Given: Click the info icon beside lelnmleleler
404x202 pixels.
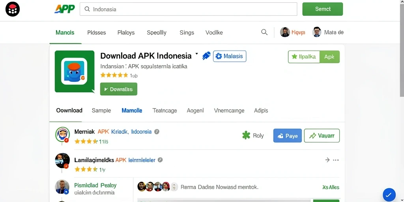Looking at the screenshot, I should click(x=160, y=160).
